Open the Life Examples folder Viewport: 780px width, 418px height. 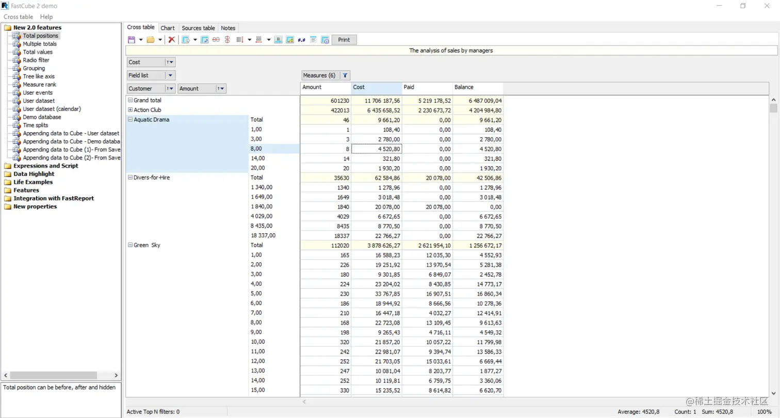tap(33, 182)
